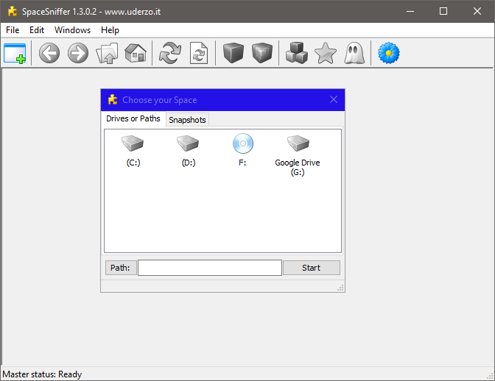
Task: Close the SpaceSniffer main window
Action: coord(477,11)
